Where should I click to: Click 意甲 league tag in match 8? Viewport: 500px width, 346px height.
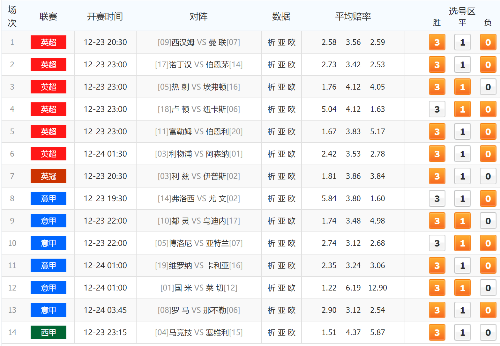tap(49, 198)
